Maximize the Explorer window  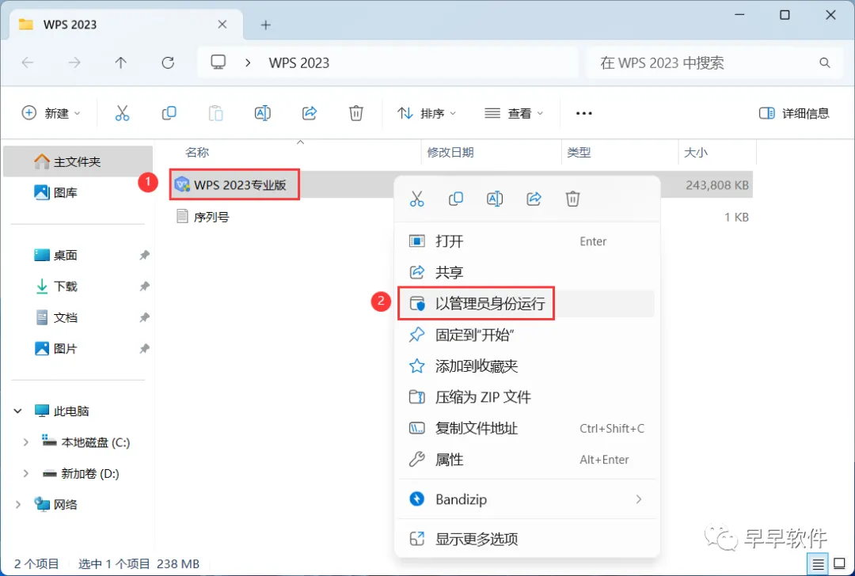pyautogui.click(x=785, y=15)
